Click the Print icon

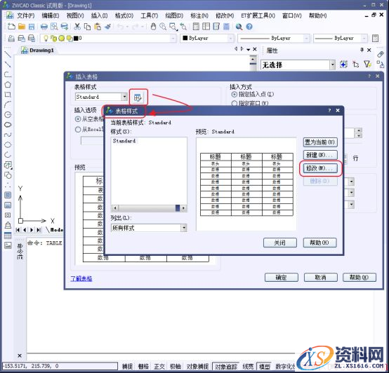pos(44,27)
